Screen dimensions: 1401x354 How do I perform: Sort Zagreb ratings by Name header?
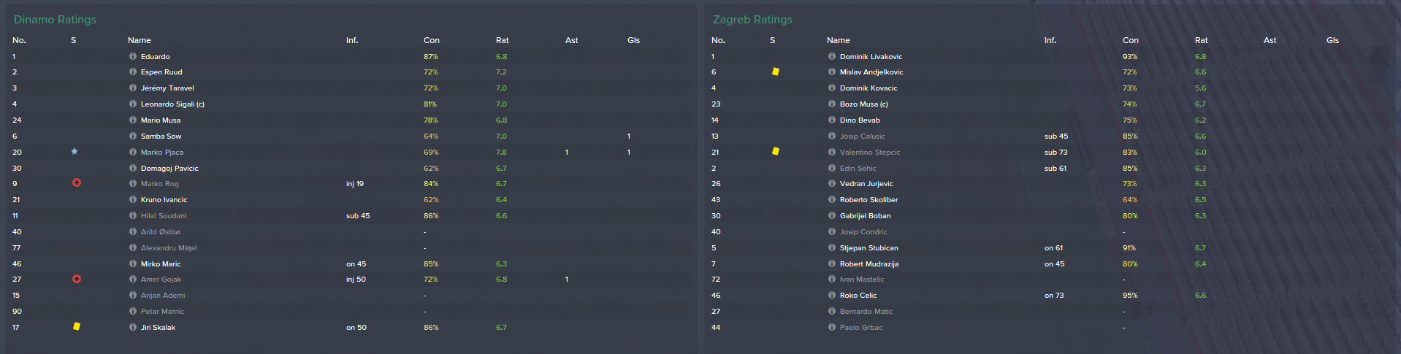tap(839, 40)
